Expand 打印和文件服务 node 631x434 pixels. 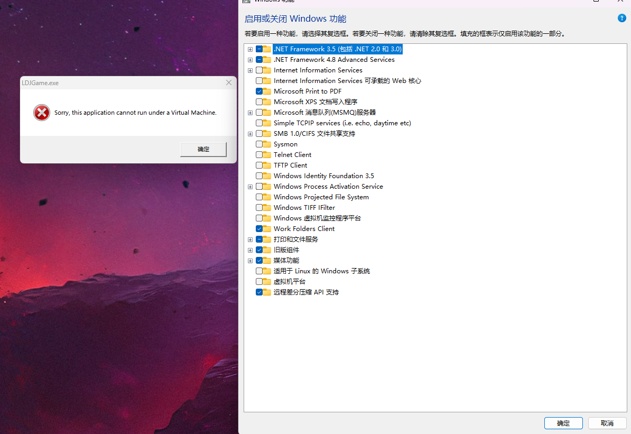(x=250, y=239)
